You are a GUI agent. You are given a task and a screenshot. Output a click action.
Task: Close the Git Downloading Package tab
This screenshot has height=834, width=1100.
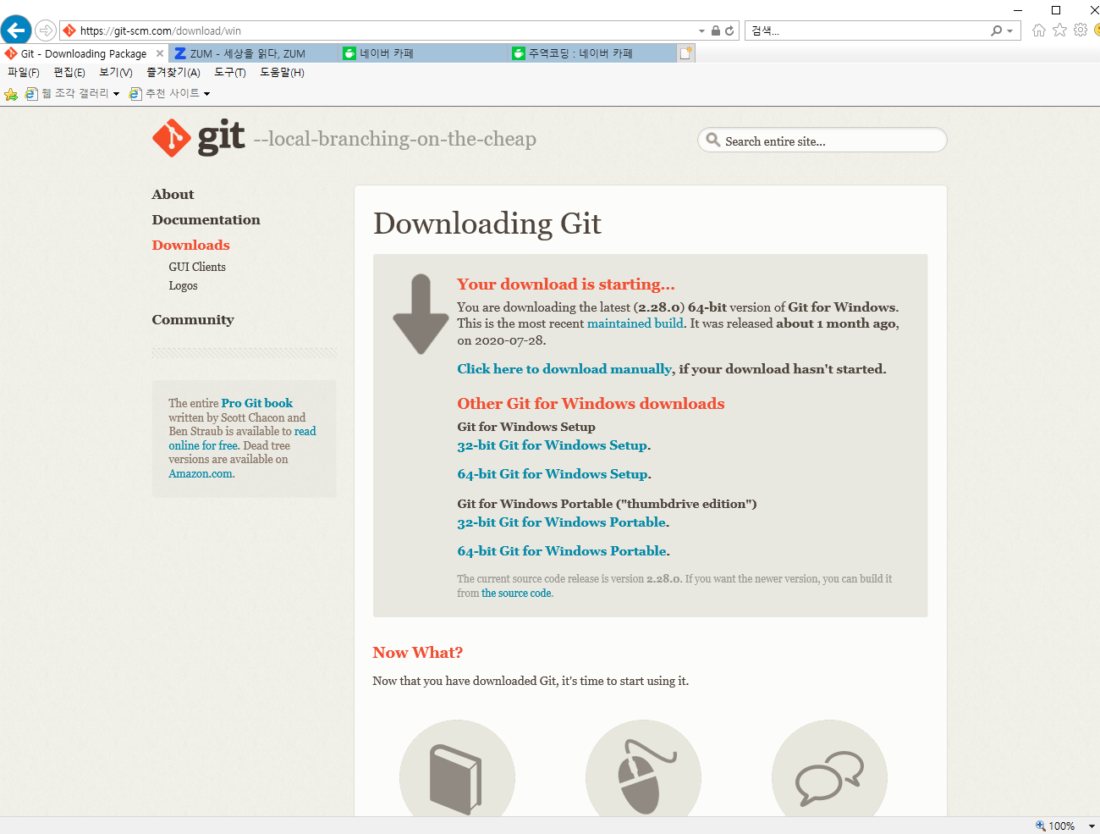point(160,53)
